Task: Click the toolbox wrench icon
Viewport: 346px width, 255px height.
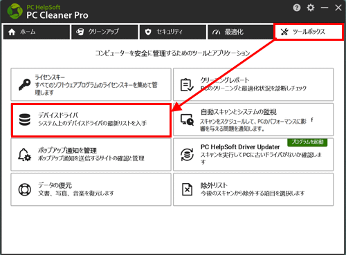Action: [284, 32]
